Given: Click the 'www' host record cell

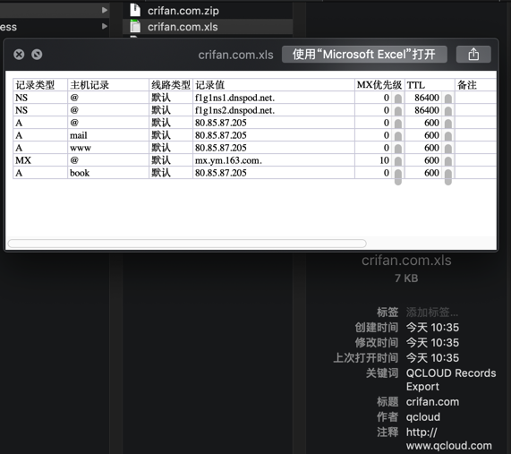Looking at the screenshot, I should (x=108, y=148).
